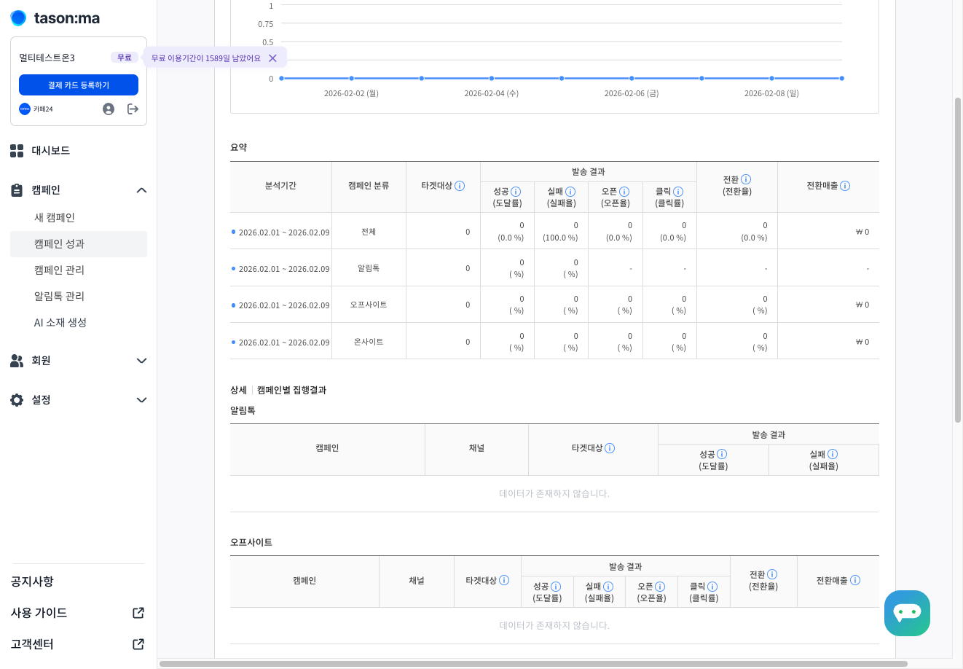Click the 회원 people icon

(x=17, y=361)
